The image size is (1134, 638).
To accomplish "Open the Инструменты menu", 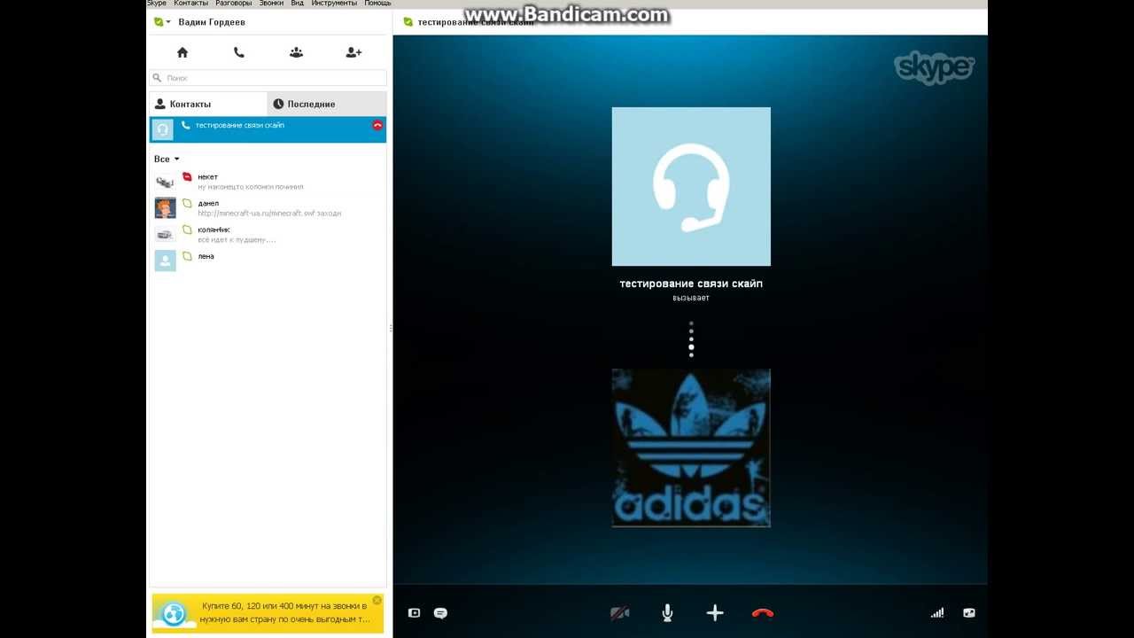I will click(334, 4).
